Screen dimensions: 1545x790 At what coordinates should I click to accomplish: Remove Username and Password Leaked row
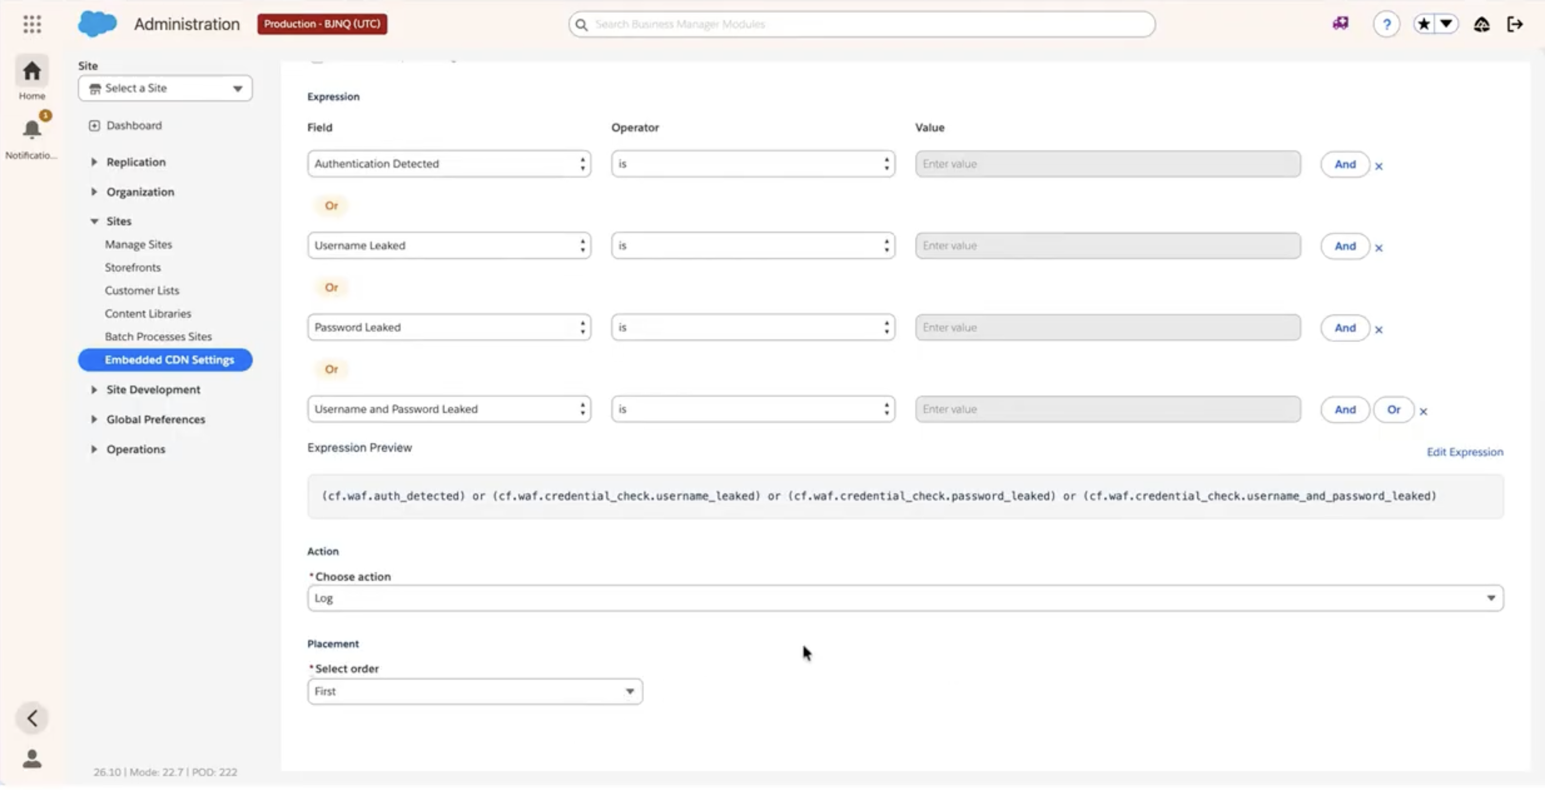click(1423, 411)
